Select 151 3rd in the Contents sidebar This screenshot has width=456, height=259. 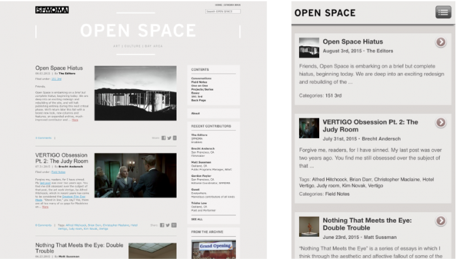click(x=197, y=96)
